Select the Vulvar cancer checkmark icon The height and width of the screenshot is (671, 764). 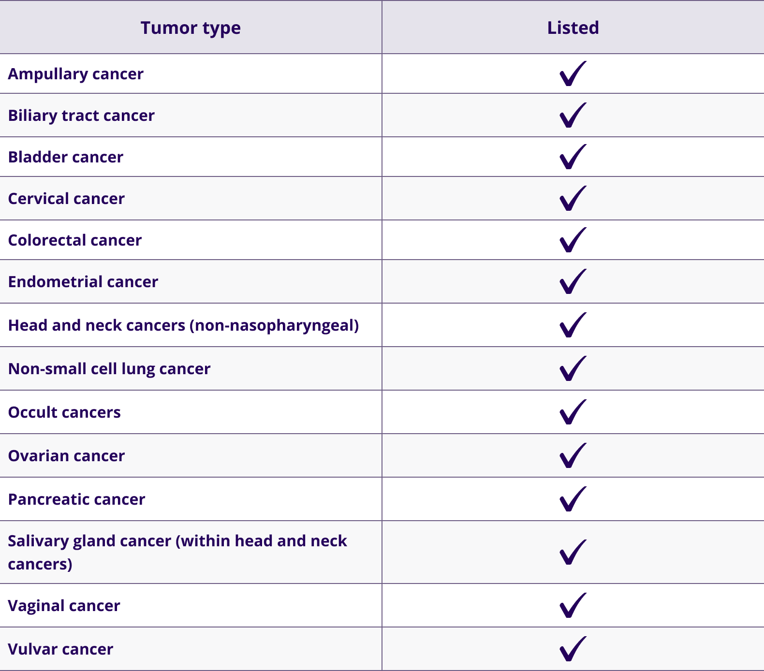573,649
